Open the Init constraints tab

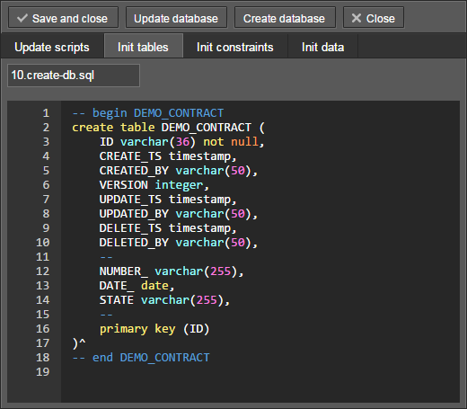pyautogui.click(x=235, y=47)
